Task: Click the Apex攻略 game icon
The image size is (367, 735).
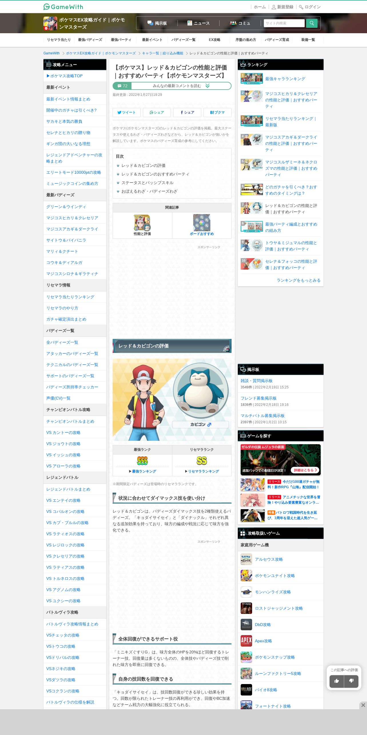Action: coord(246,641)
